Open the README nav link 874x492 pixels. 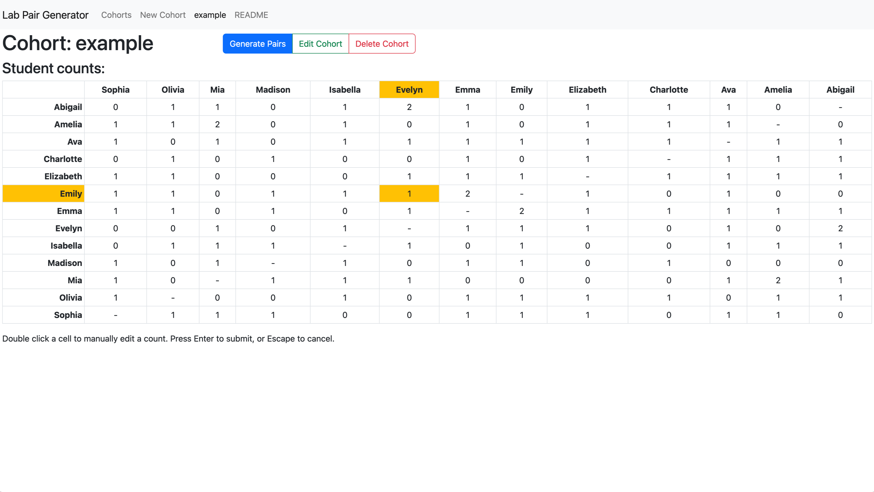click(251, 15)
